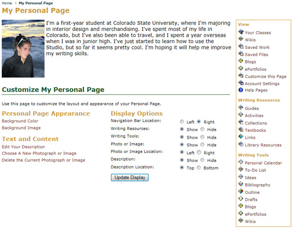Open the Help Pages text link
This screenshot has height=229, width=293.
(256, 90)
